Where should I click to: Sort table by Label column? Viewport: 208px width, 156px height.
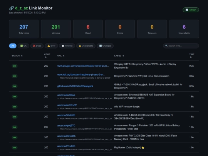[119, 56]
